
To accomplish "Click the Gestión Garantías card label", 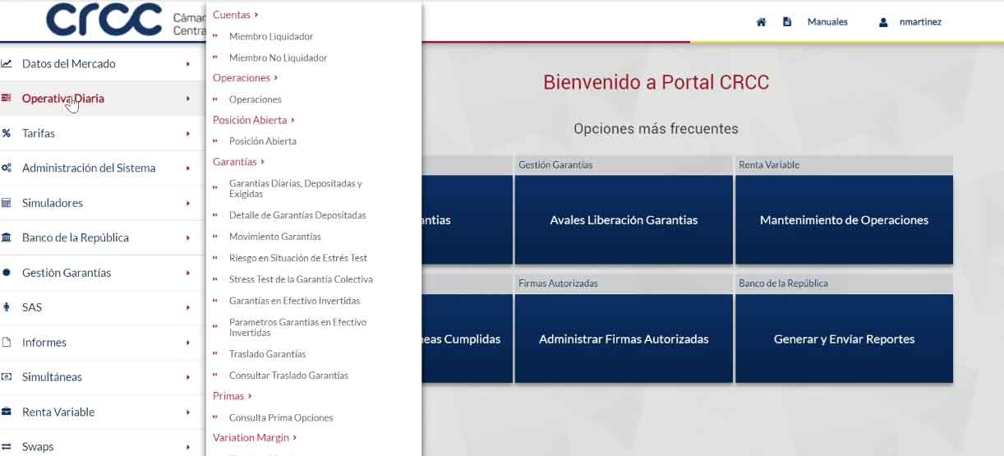I will [555, 164].
